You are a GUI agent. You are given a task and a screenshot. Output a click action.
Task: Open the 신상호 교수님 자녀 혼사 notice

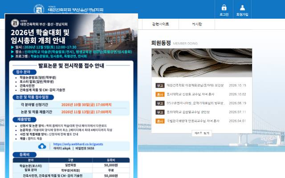[x=190, y=94]
